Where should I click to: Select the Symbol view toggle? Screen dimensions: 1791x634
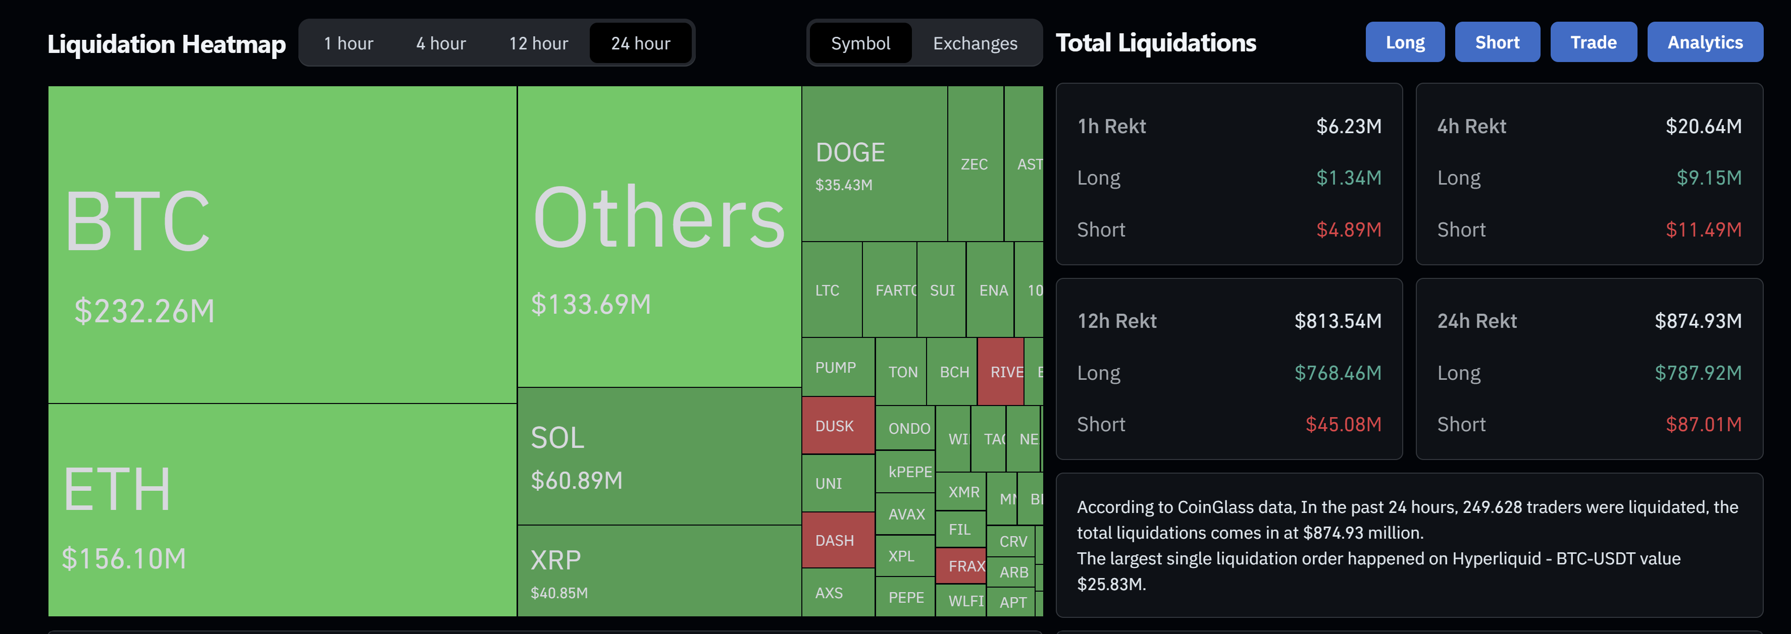[859, 43]
